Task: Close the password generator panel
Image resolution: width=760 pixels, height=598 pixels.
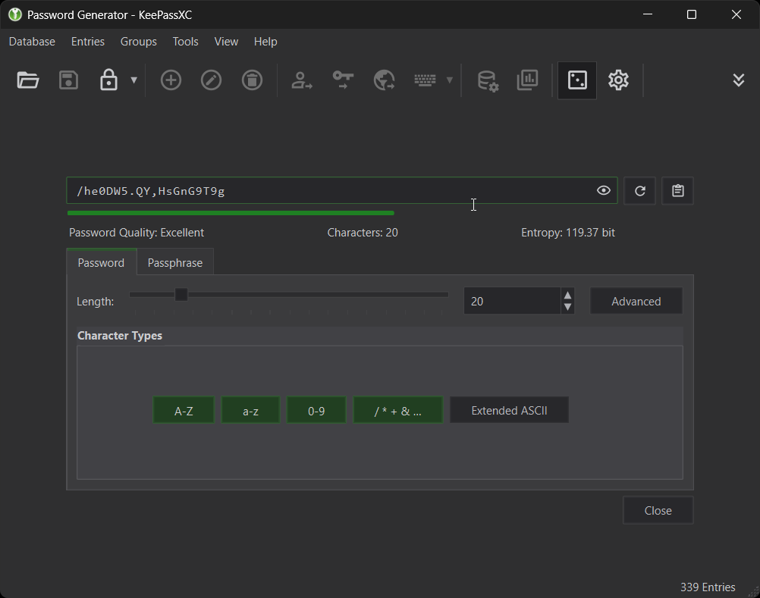Action: point(658,510)
